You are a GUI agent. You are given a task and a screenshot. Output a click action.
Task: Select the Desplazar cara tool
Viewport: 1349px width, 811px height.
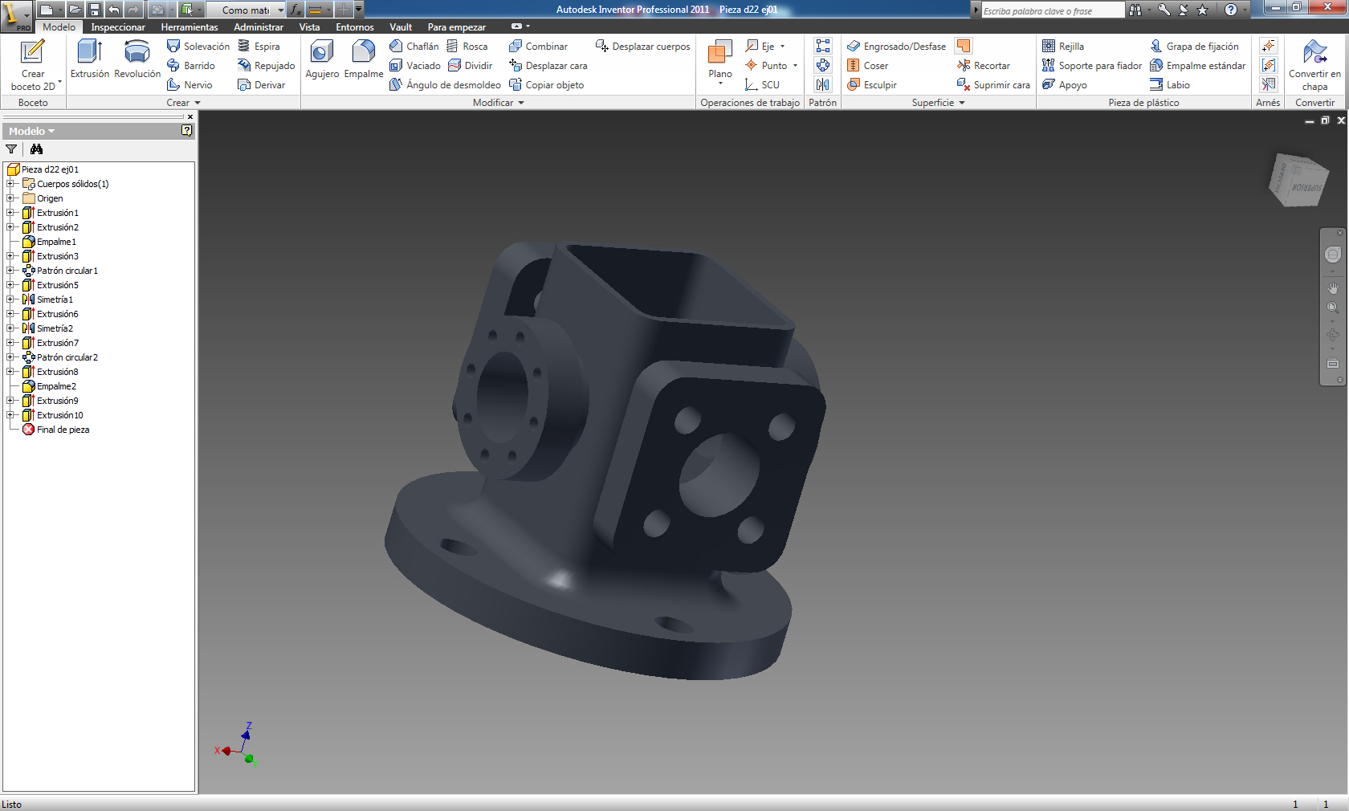(x=548, y=66)
